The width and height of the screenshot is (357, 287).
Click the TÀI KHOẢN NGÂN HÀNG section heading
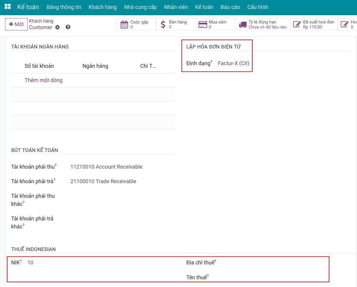[x=40, y=47]
